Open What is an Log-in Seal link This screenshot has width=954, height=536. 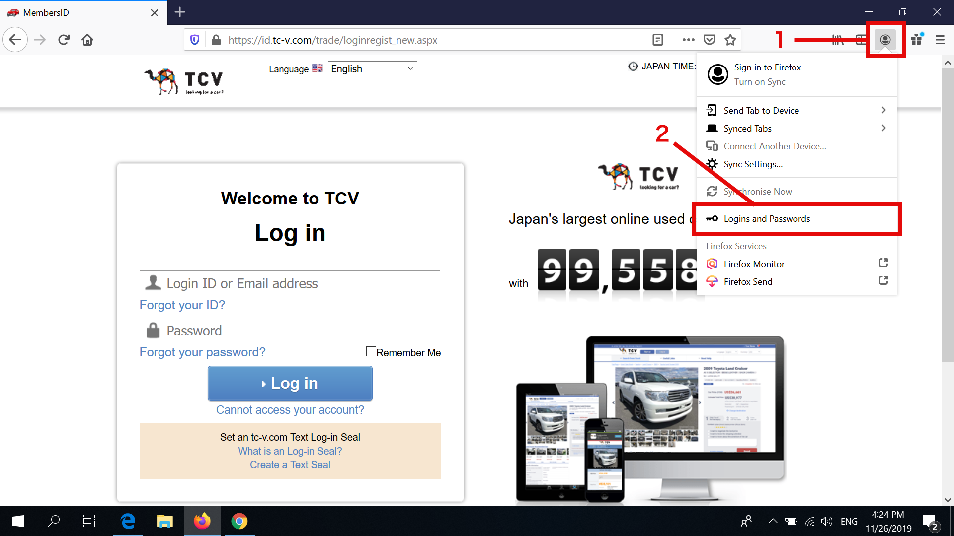290,451
